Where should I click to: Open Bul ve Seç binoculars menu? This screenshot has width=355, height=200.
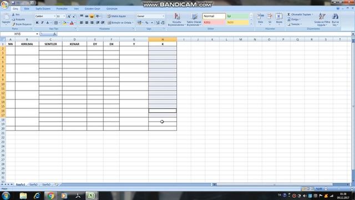click(x=335, y=19)
